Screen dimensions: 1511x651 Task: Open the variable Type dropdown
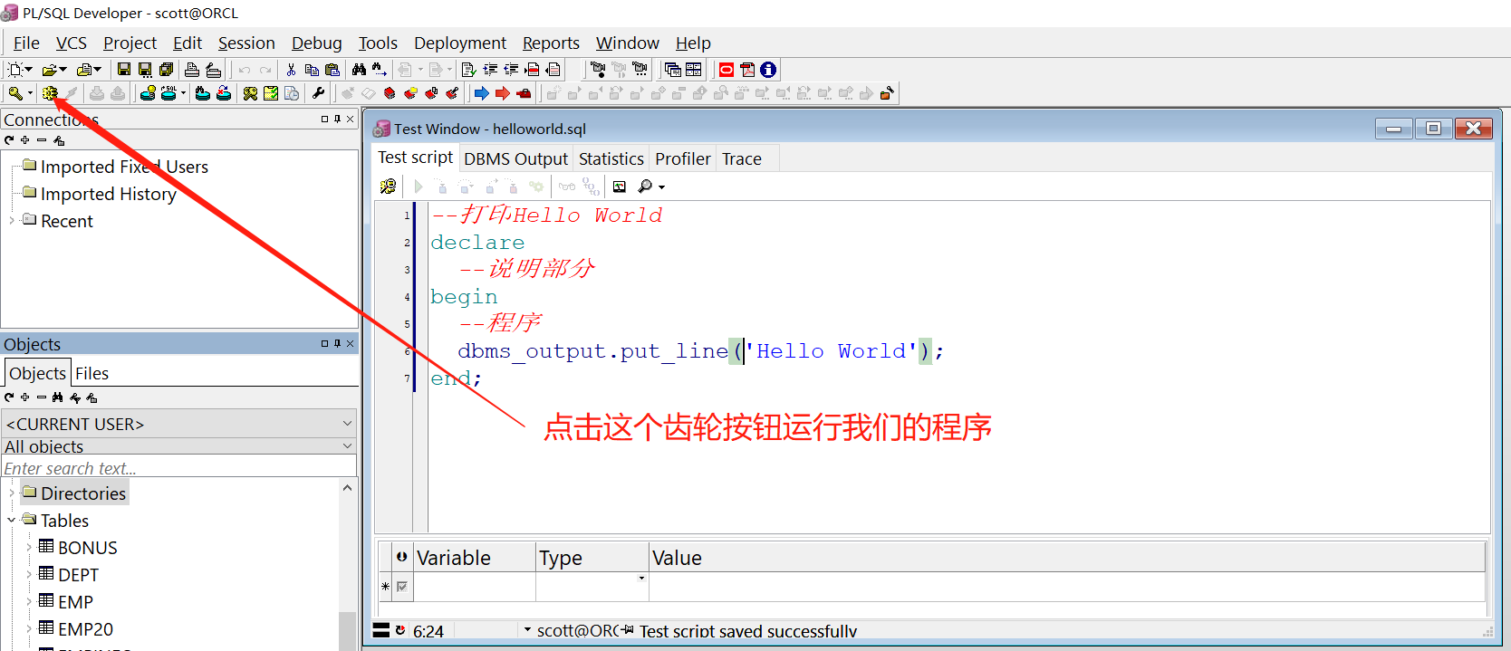tap(641, 579)
